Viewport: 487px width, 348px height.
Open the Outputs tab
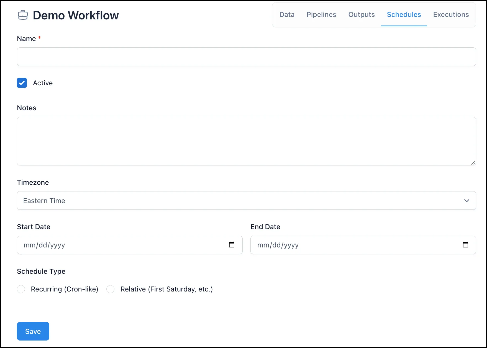point(362,15)
